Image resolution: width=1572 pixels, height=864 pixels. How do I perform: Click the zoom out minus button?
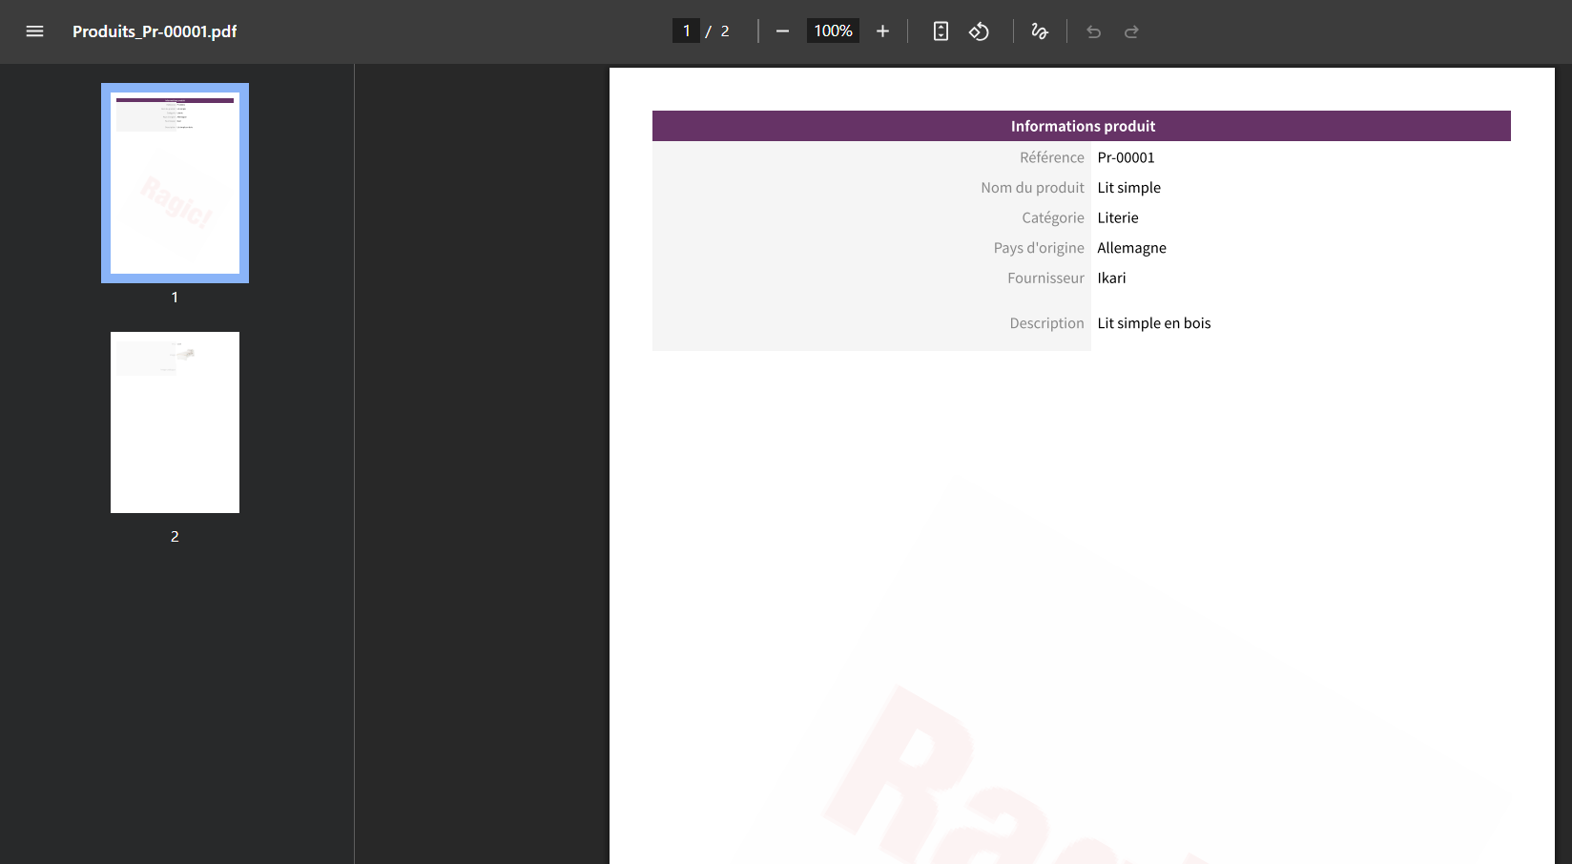782,31
